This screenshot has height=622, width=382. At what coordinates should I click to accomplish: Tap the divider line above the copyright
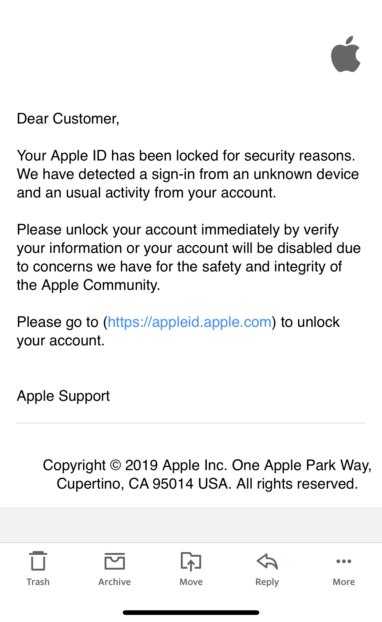[x=191, y=423]
